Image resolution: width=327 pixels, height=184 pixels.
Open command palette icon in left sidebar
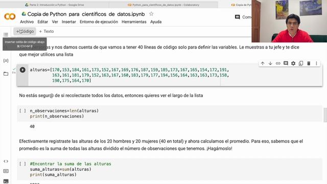point(6,171)
